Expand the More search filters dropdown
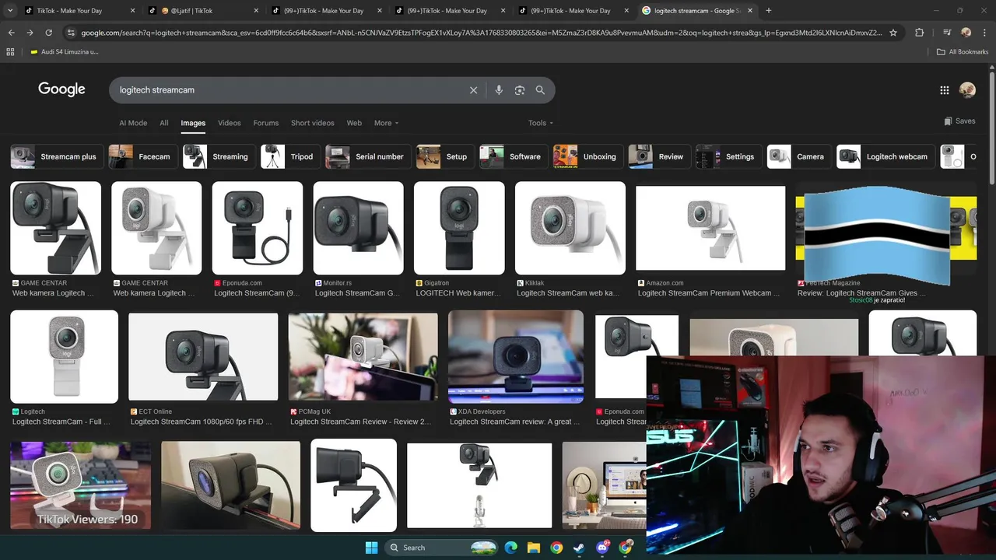 tap(386, 123)
